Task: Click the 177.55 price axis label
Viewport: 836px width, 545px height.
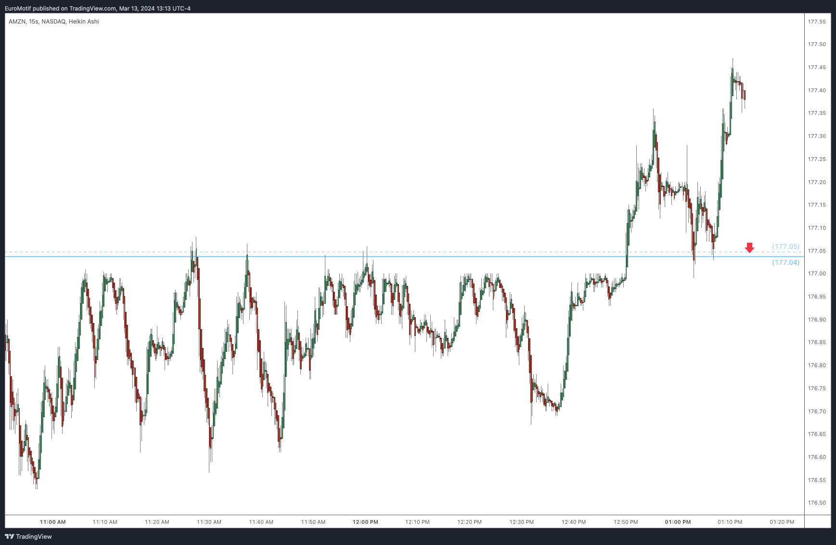Action: coord(817,22)
